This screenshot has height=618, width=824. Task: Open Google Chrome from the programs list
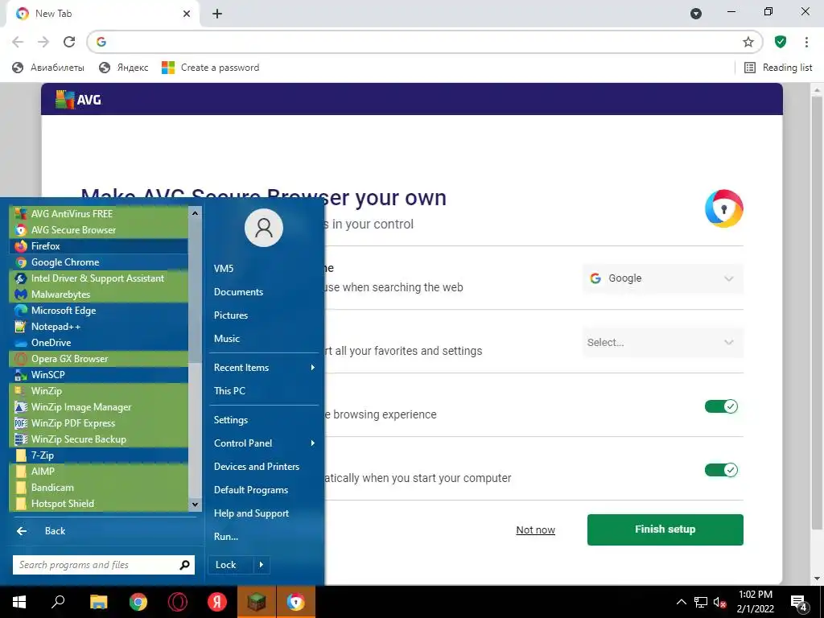click(x=99, y=262)
